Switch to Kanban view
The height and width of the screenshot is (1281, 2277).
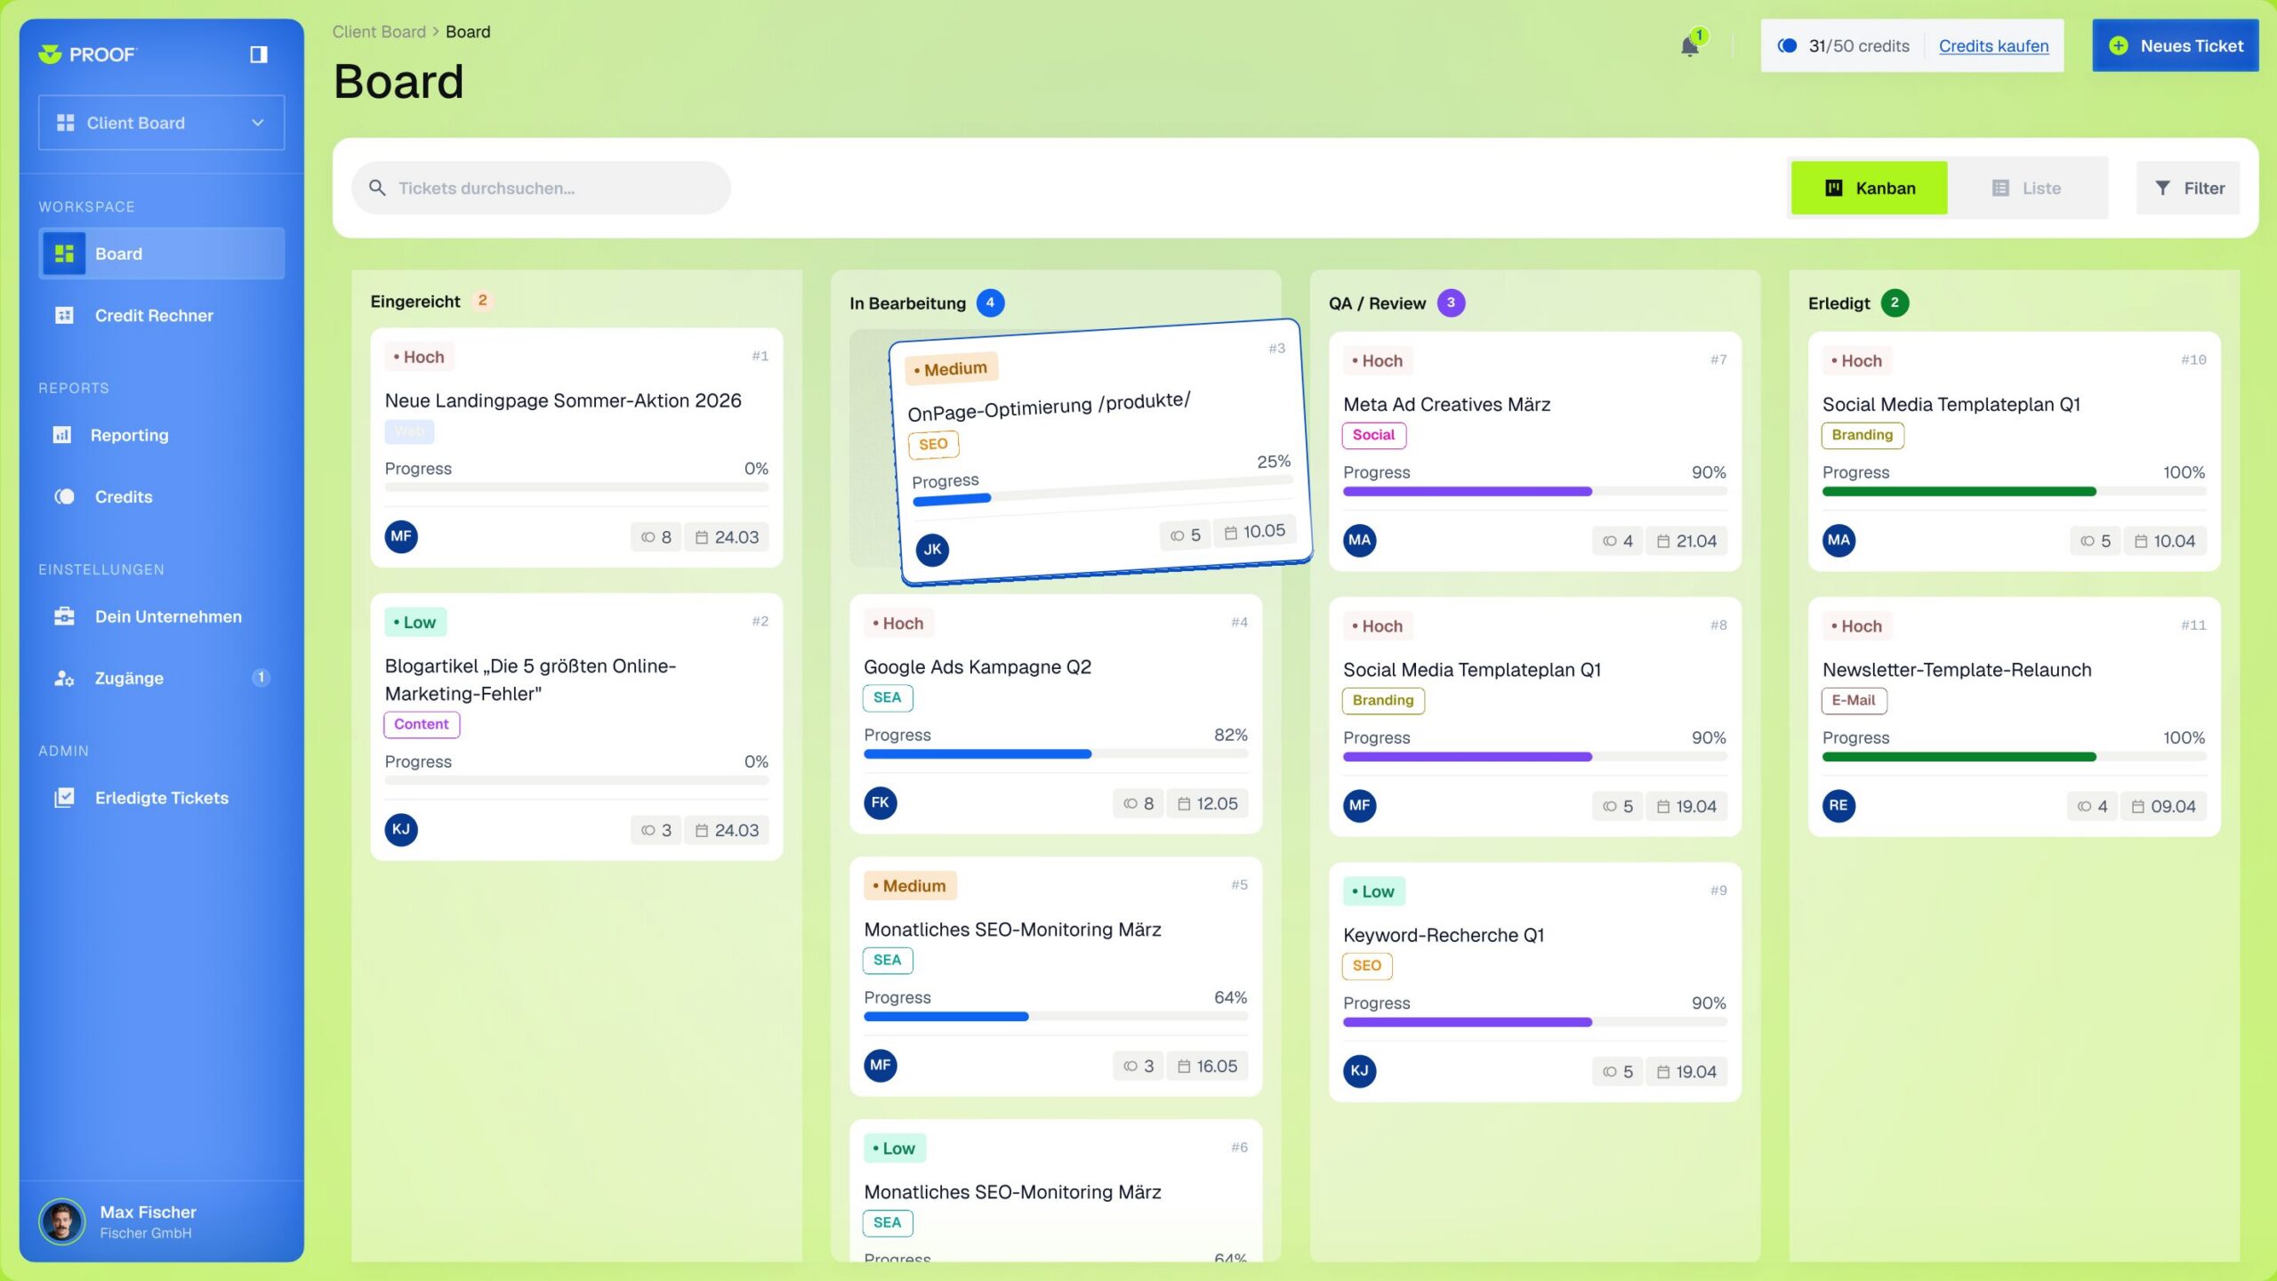point(1869,188)
